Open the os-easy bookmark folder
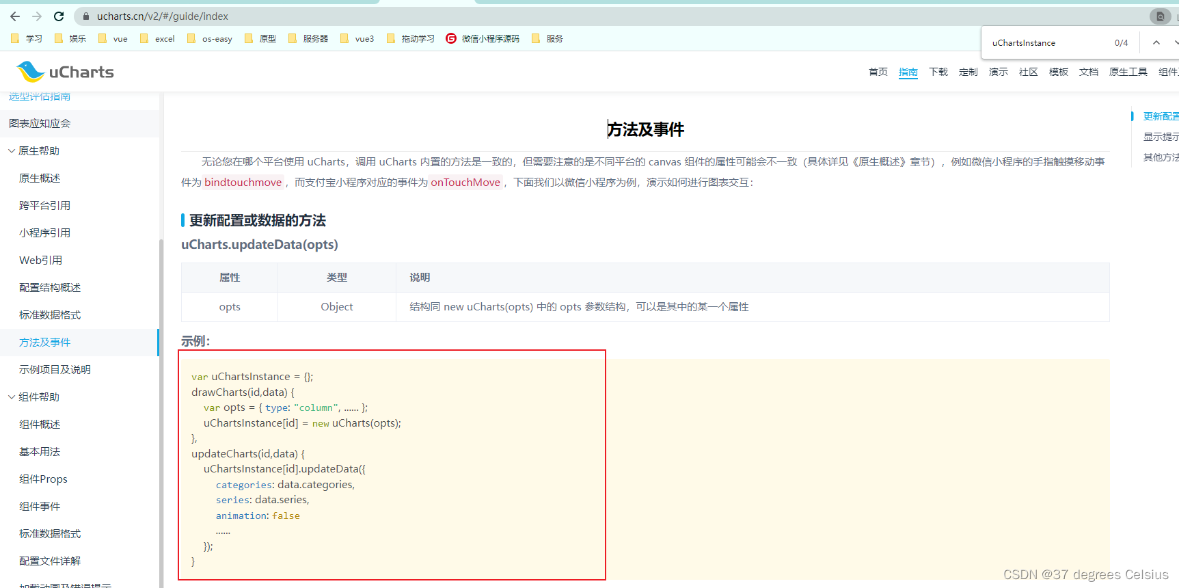This screenshot has height=588, width=1179. tap(209, 38)
